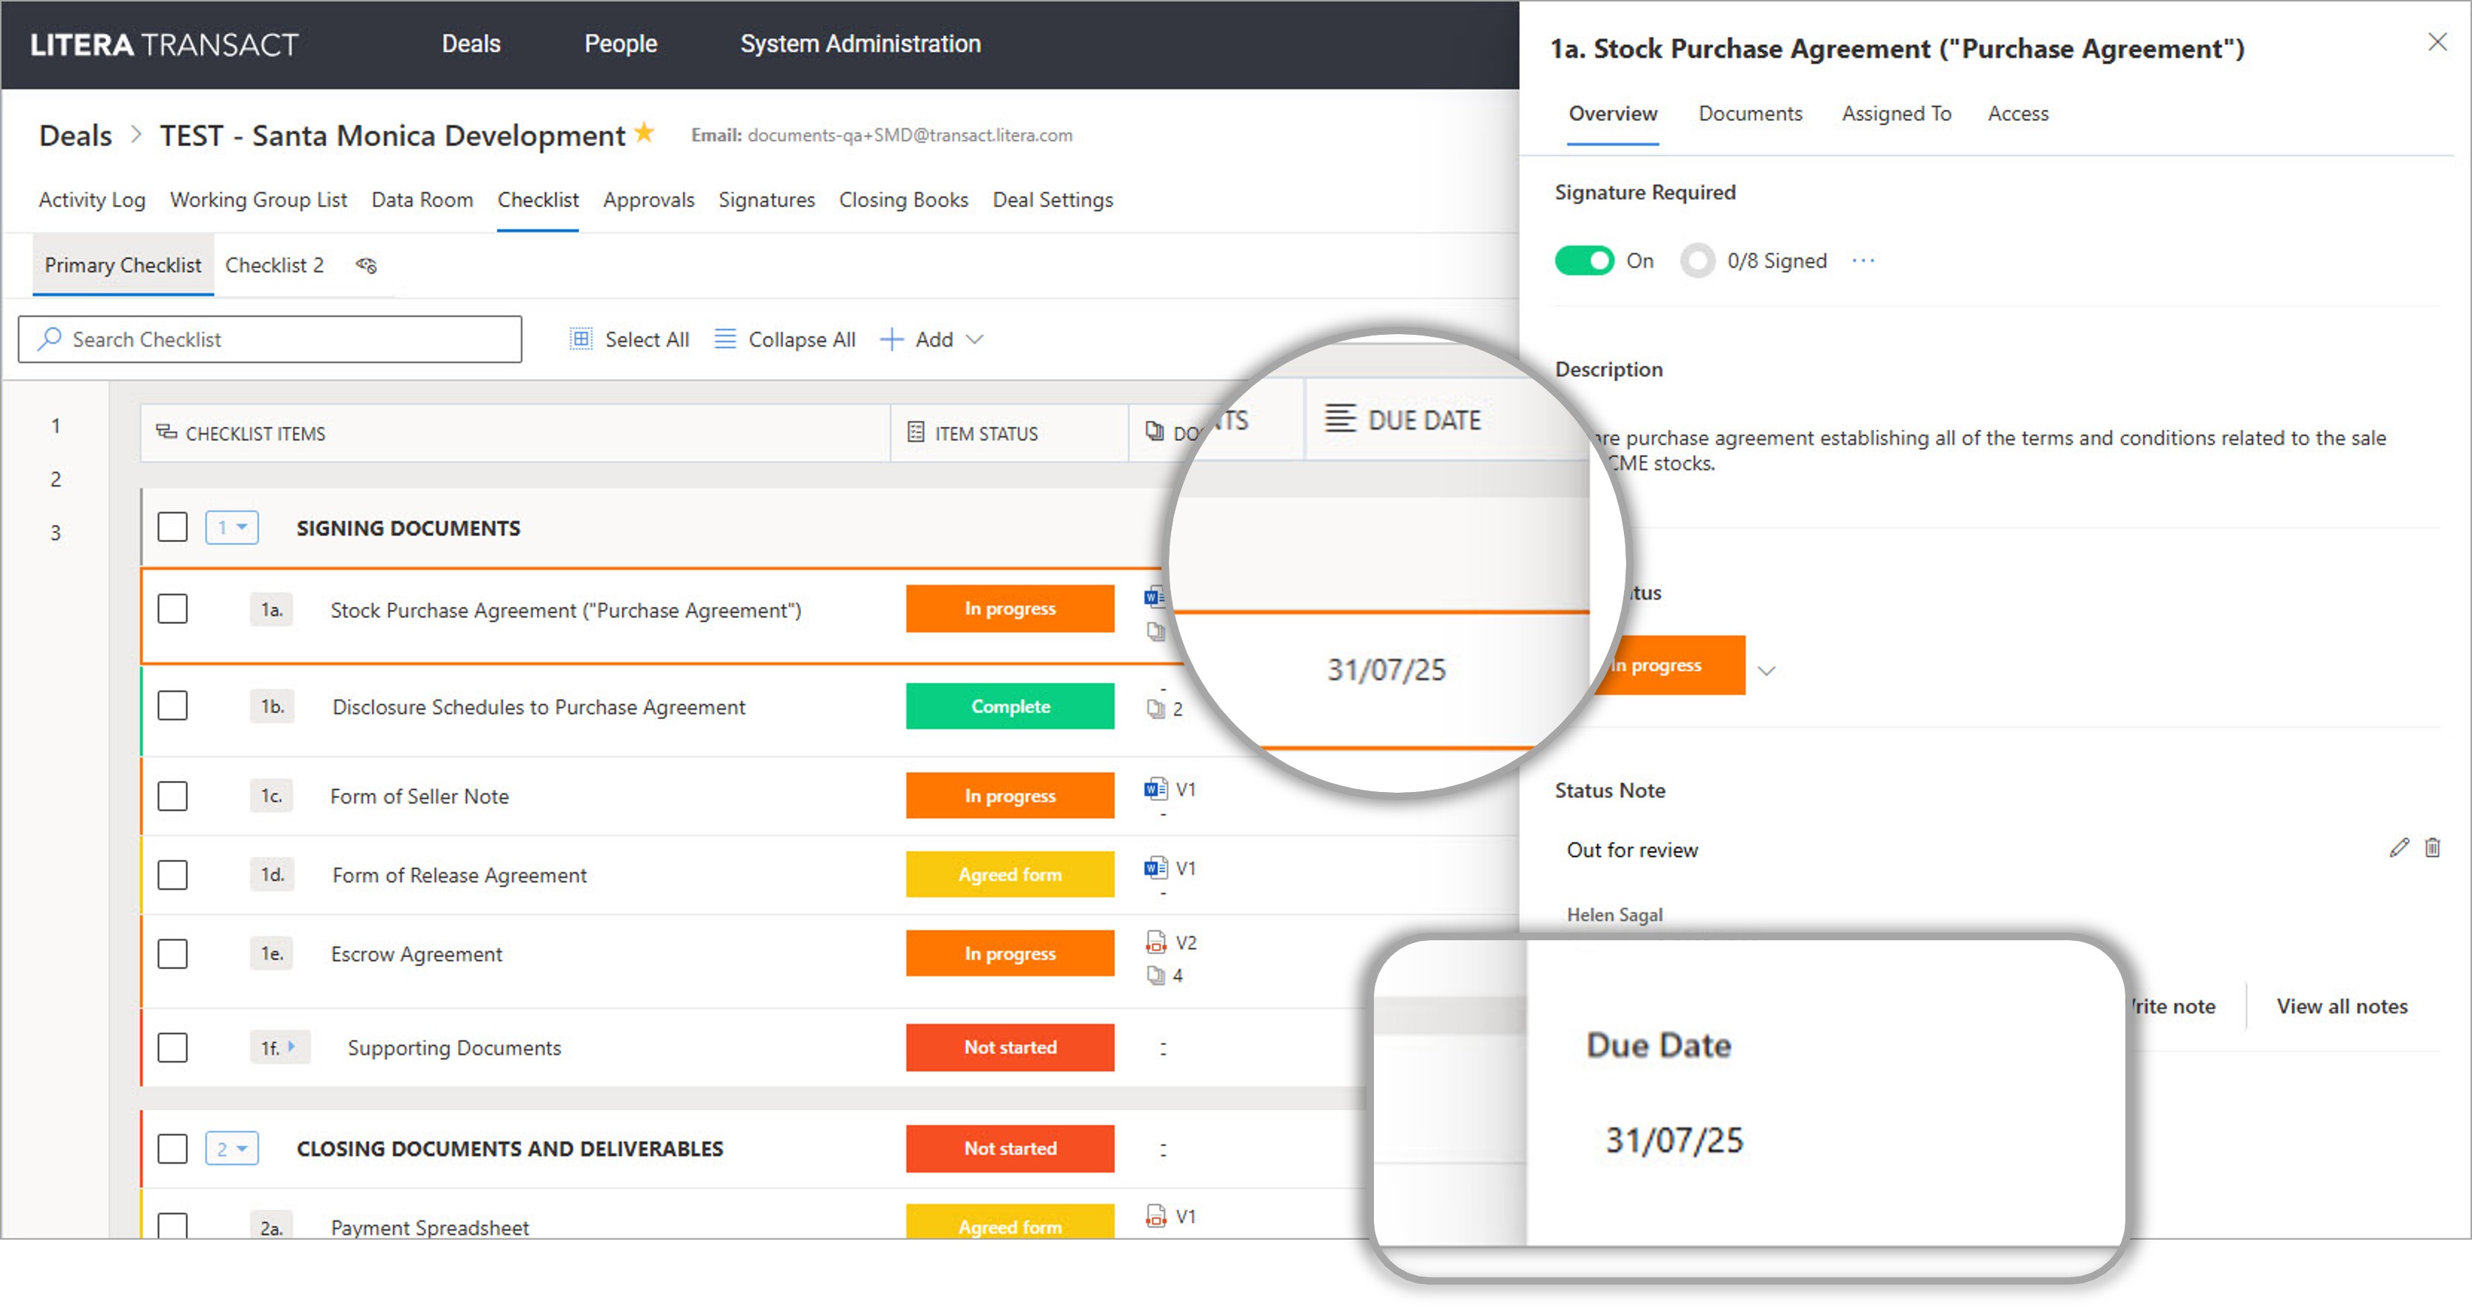This screenshot has height=1306, width=2472.
Task: Edit the Out for review status note
Action: click(2398, 847)
